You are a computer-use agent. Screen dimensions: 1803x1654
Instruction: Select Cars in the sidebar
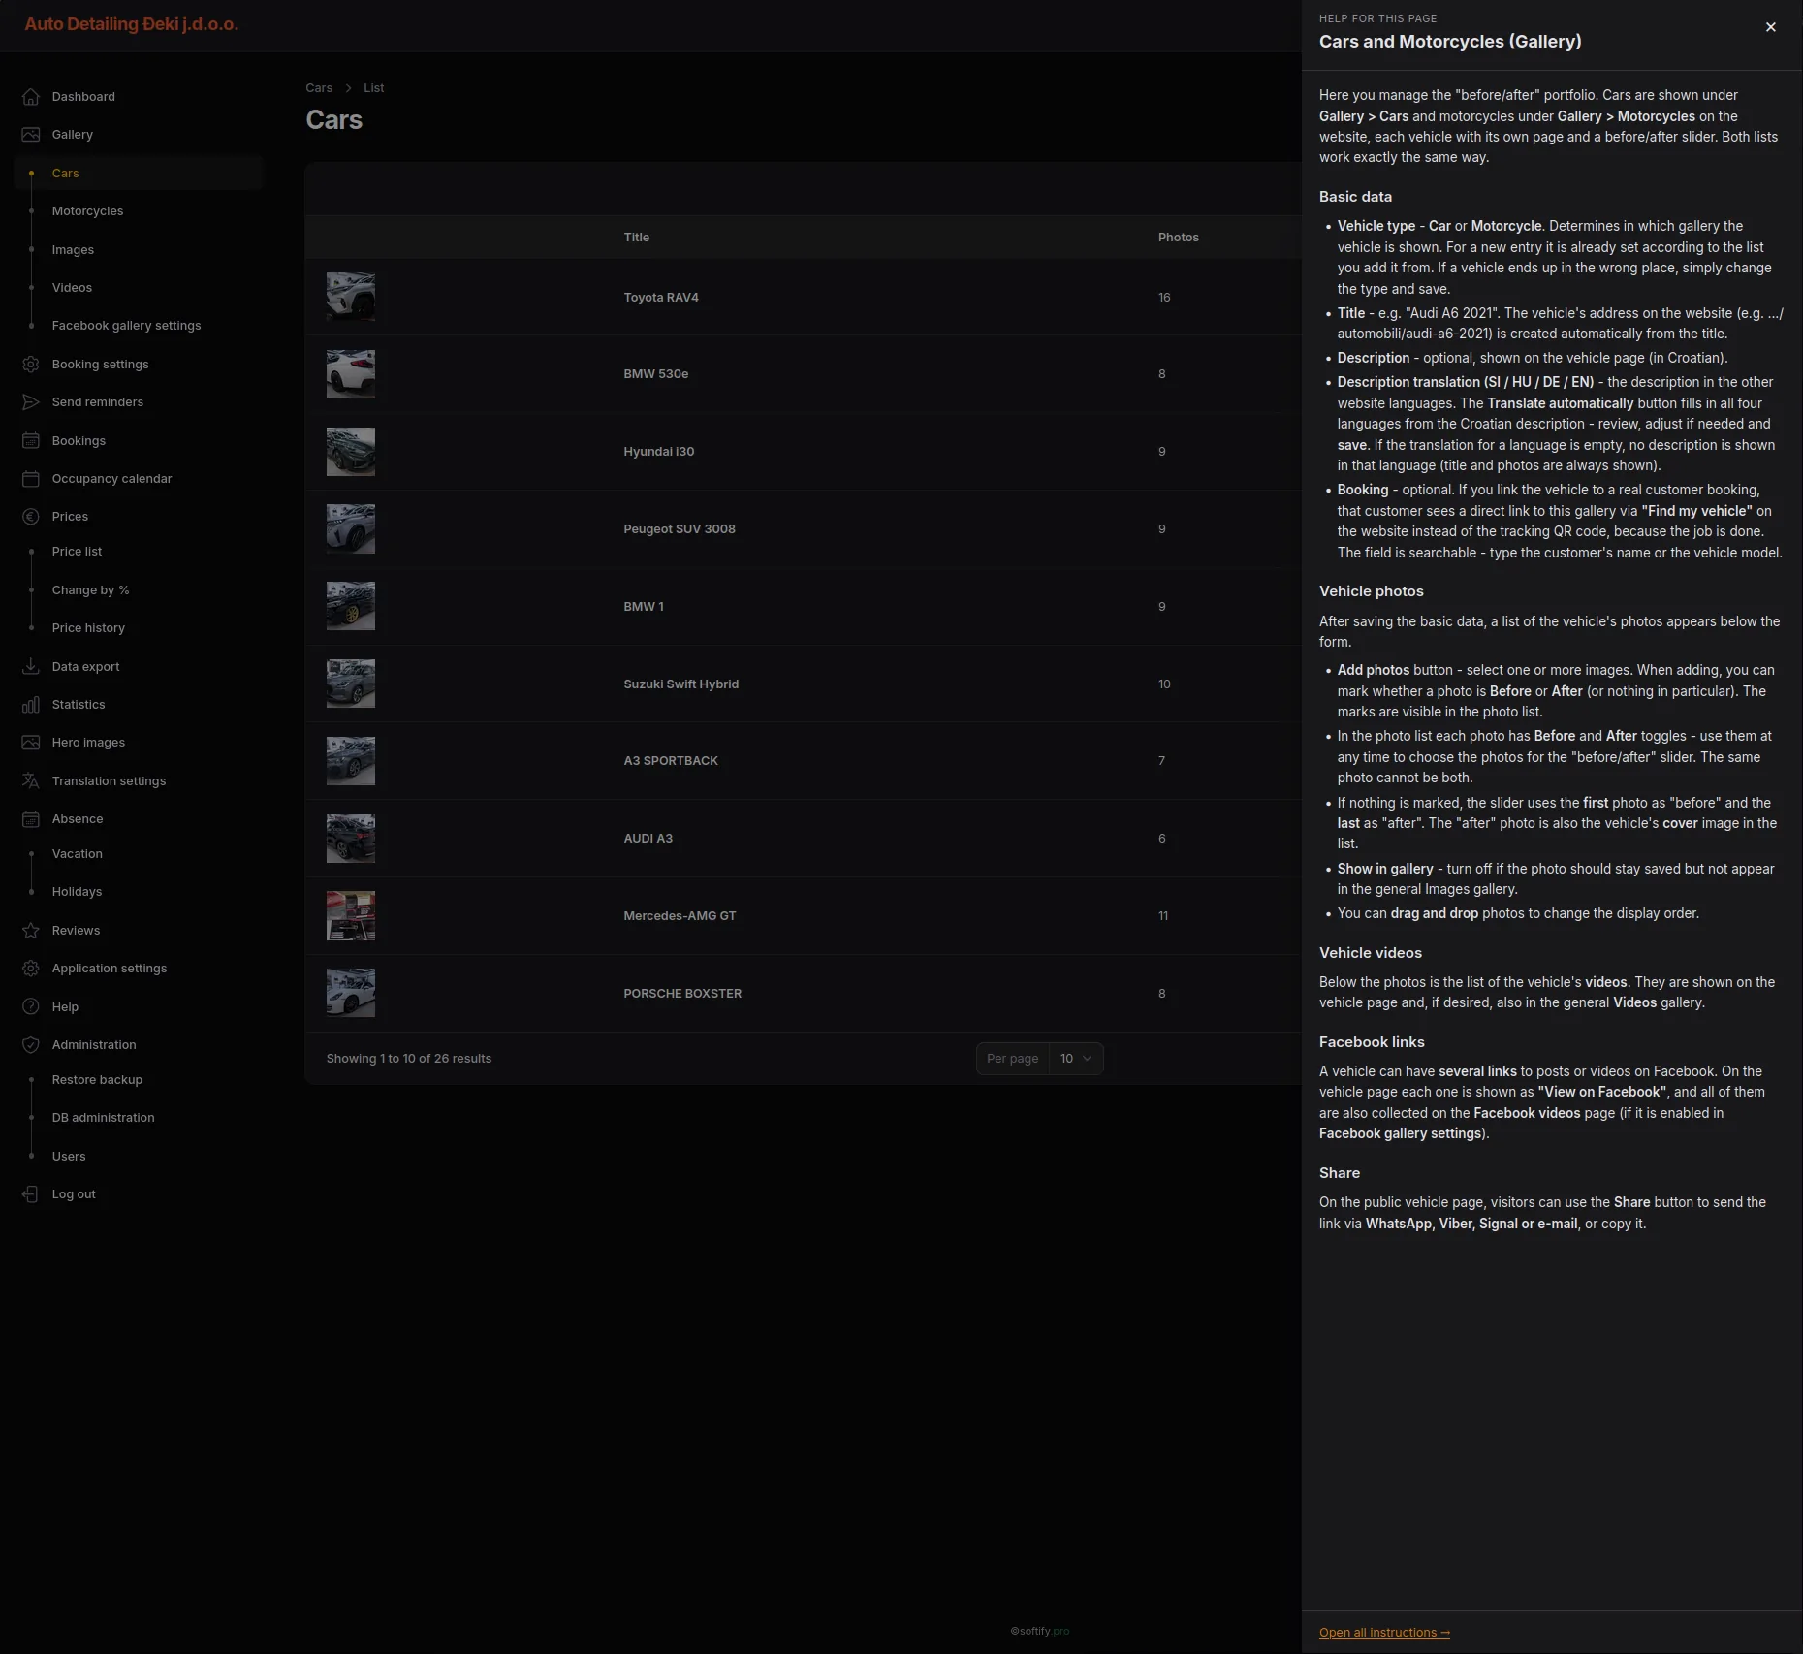coord(139,174)
